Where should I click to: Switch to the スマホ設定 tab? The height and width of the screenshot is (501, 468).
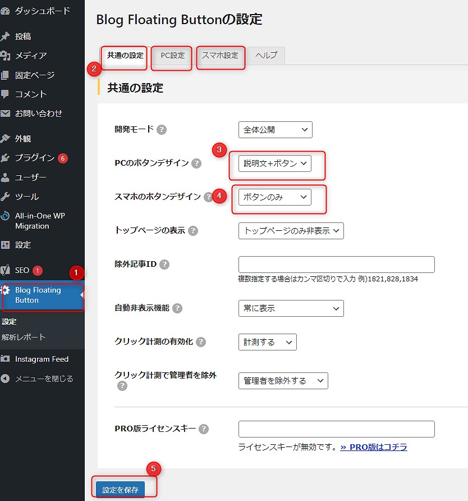click(x=220, y=56)
